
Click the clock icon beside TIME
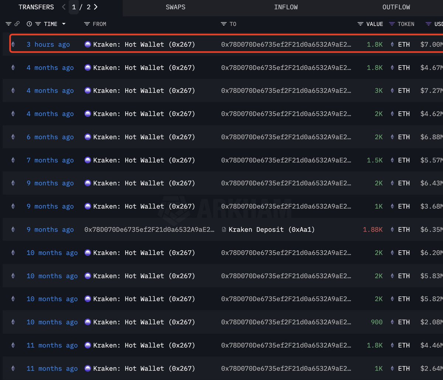(x=30, y=24)
